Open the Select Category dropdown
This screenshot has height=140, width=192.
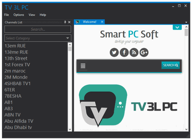coord(38,38)
